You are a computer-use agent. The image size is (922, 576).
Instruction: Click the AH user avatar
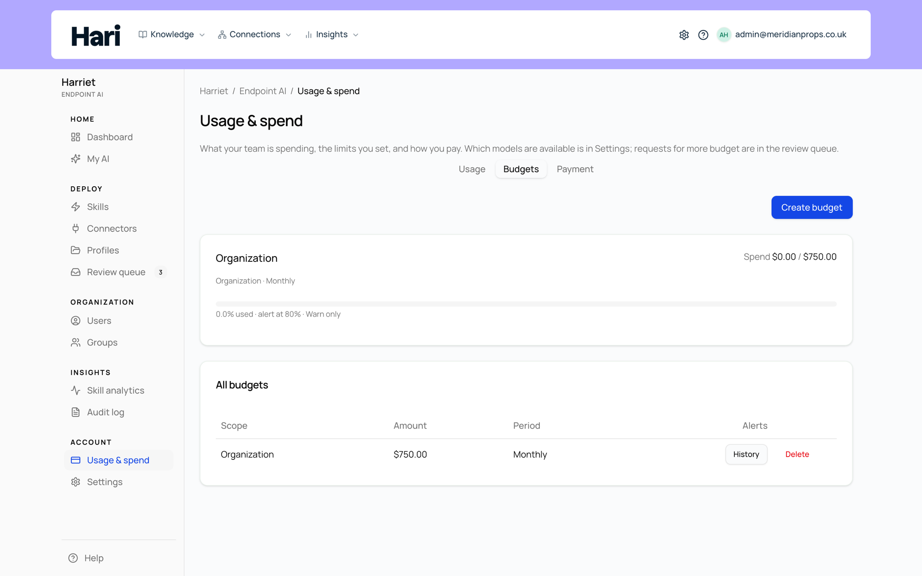pos(724,35)
